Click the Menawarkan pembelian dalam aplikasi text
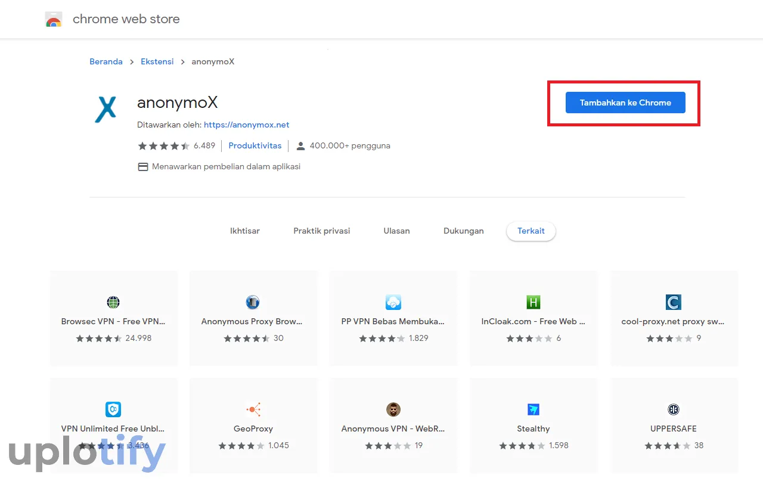 [226, 167]
